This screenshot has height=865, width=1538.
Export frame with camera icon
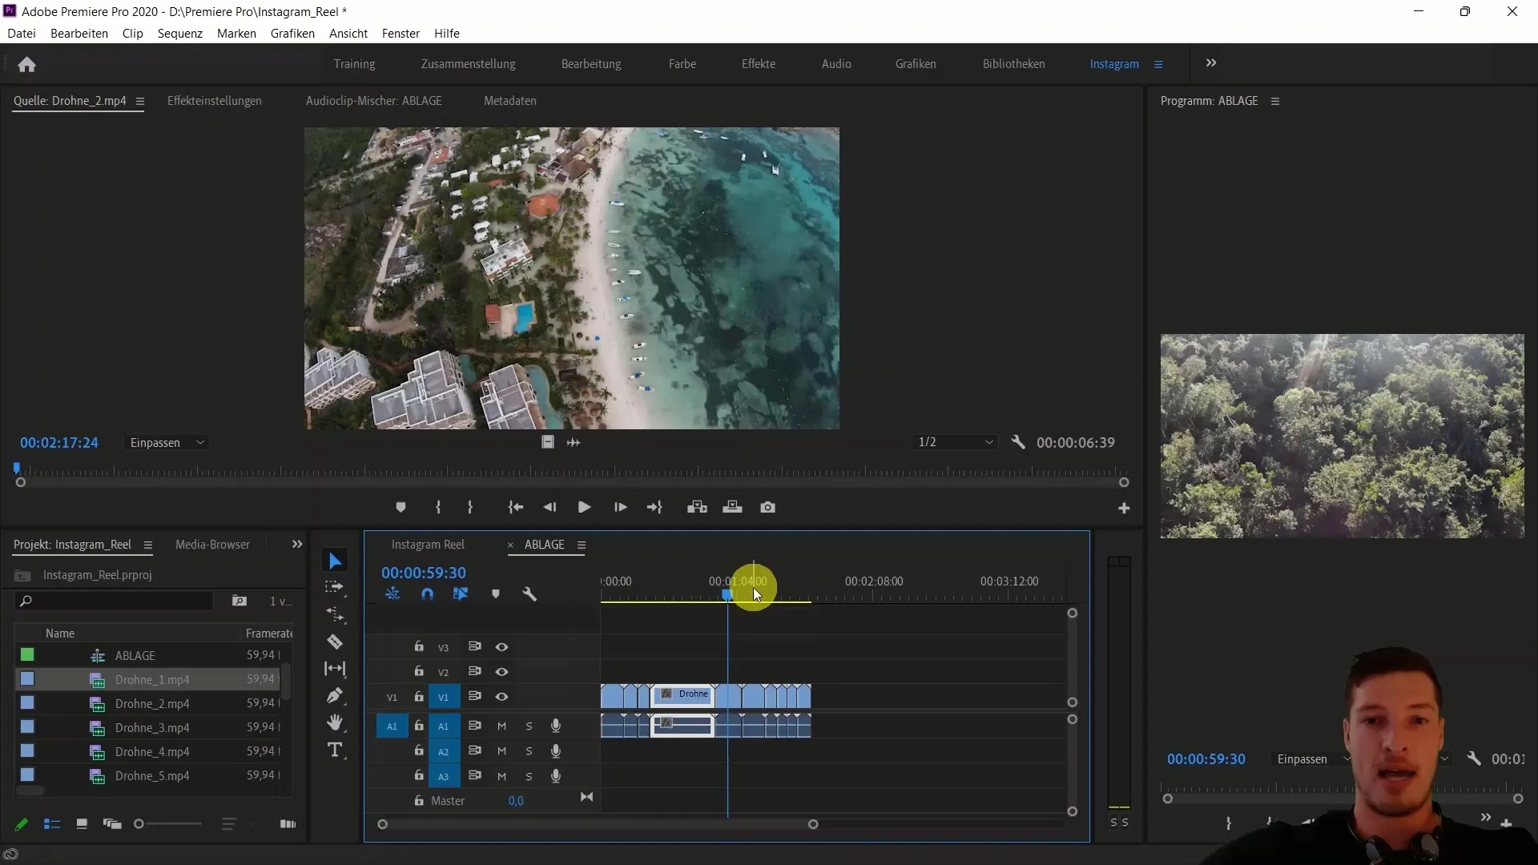[x=767, y=507]
